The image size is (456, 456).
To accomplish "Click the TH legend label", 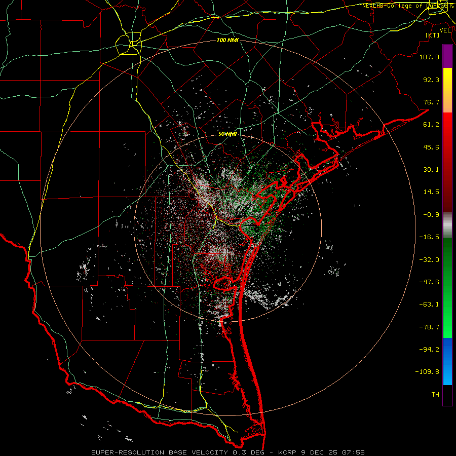I will [x=435, y=395].
